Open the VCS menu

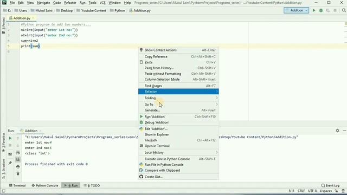(x=102, y=3)
